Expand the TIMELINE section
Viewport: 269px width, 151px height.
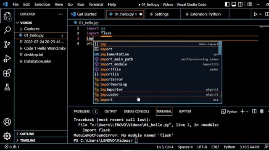pyautogui.click(x=41, y=141)
